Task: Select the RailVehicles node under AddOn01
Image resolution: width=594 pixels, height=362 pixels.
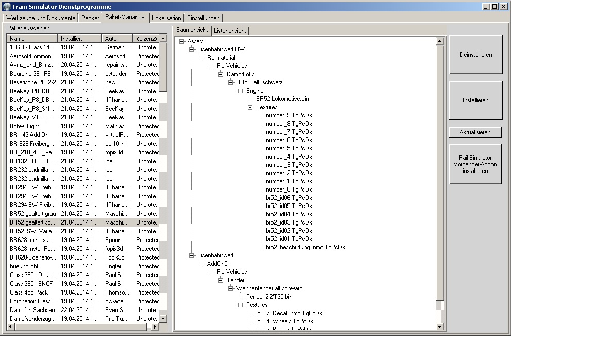Action: point(232,272)
